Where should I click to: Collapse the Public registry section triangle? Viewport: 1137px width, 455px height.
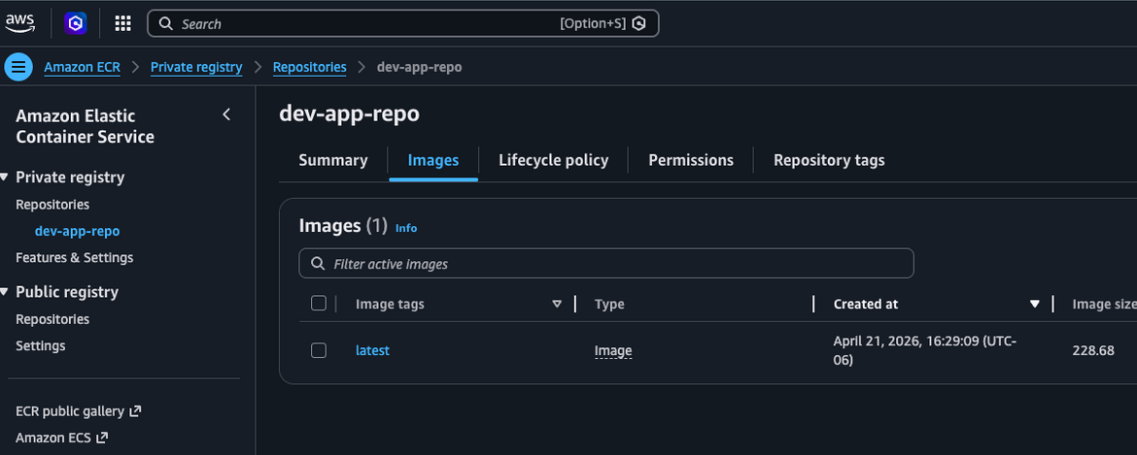tap(5, 291)
